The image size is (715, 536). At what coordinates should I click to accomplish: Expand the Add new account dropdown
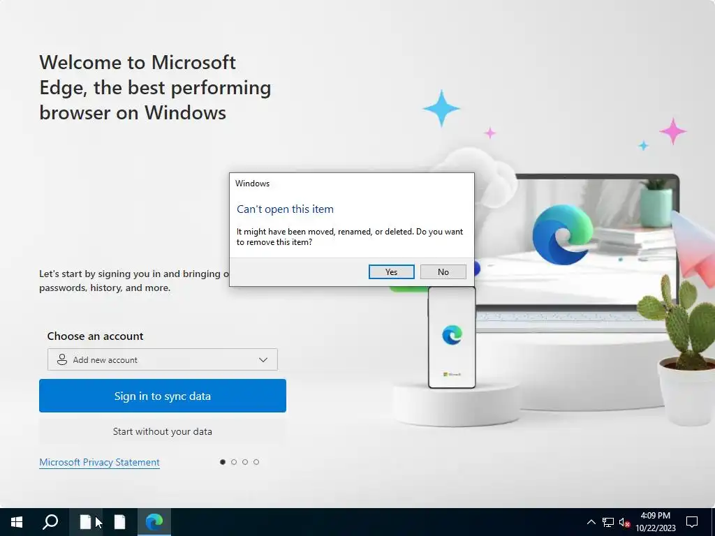[162, 359]
